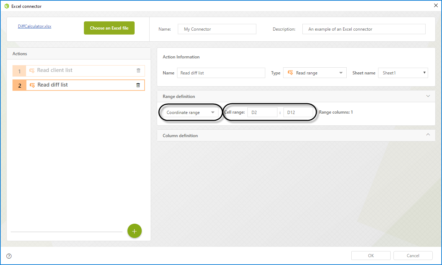Click the green add action plus button
The image size is (442, 265).
click(135, 231)
